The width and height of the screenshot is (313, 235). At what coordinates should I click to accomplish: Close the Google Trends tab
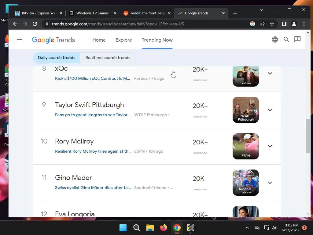(x=223, y=13)
